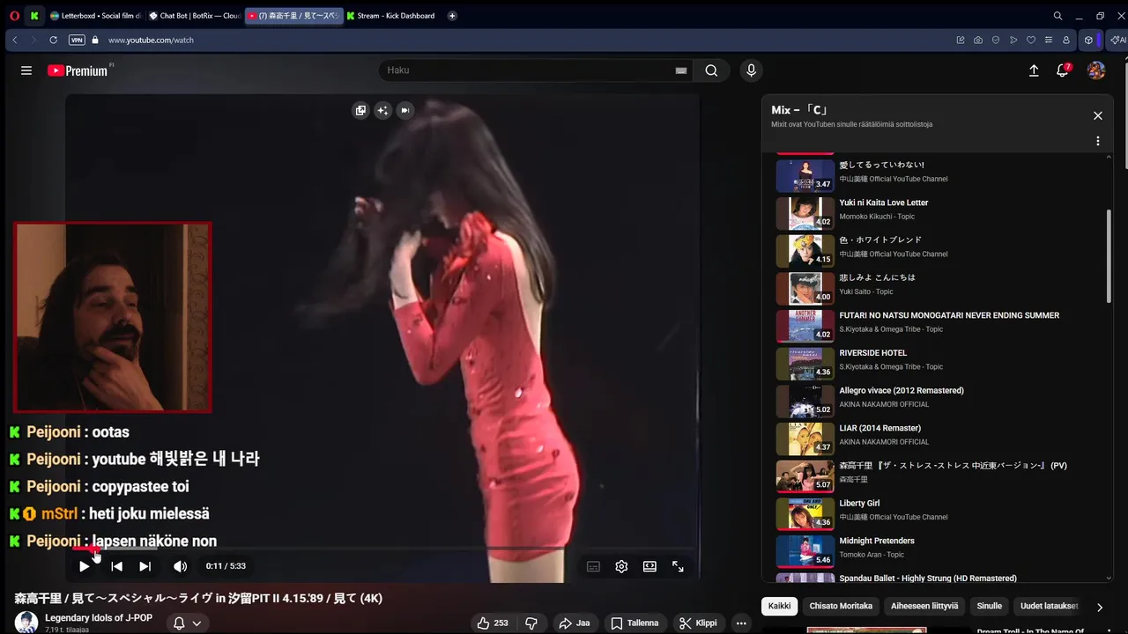The height and width of the screenshot is (634, 1128).
Task: Toggle subtitles on the player
Action: click(593, 566)
